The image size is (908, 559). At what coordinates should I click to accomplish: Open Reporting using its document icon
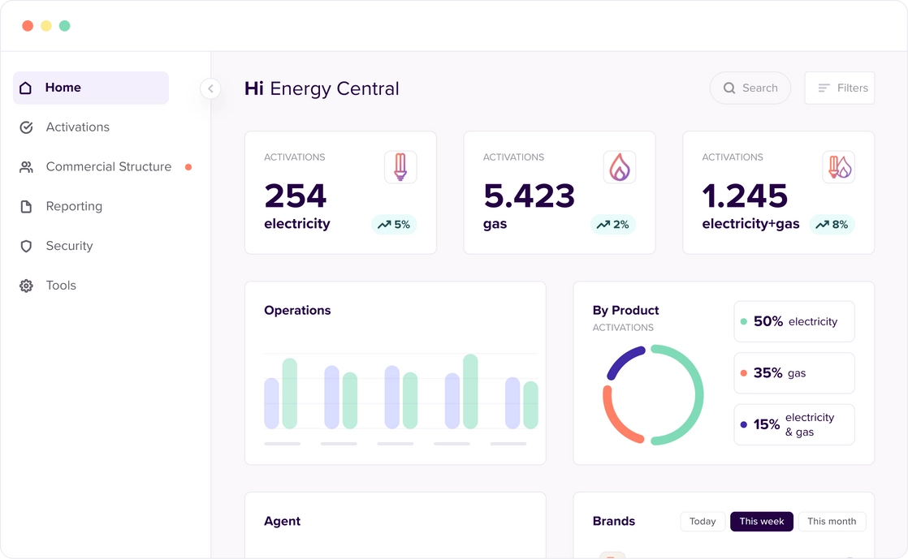25,206
